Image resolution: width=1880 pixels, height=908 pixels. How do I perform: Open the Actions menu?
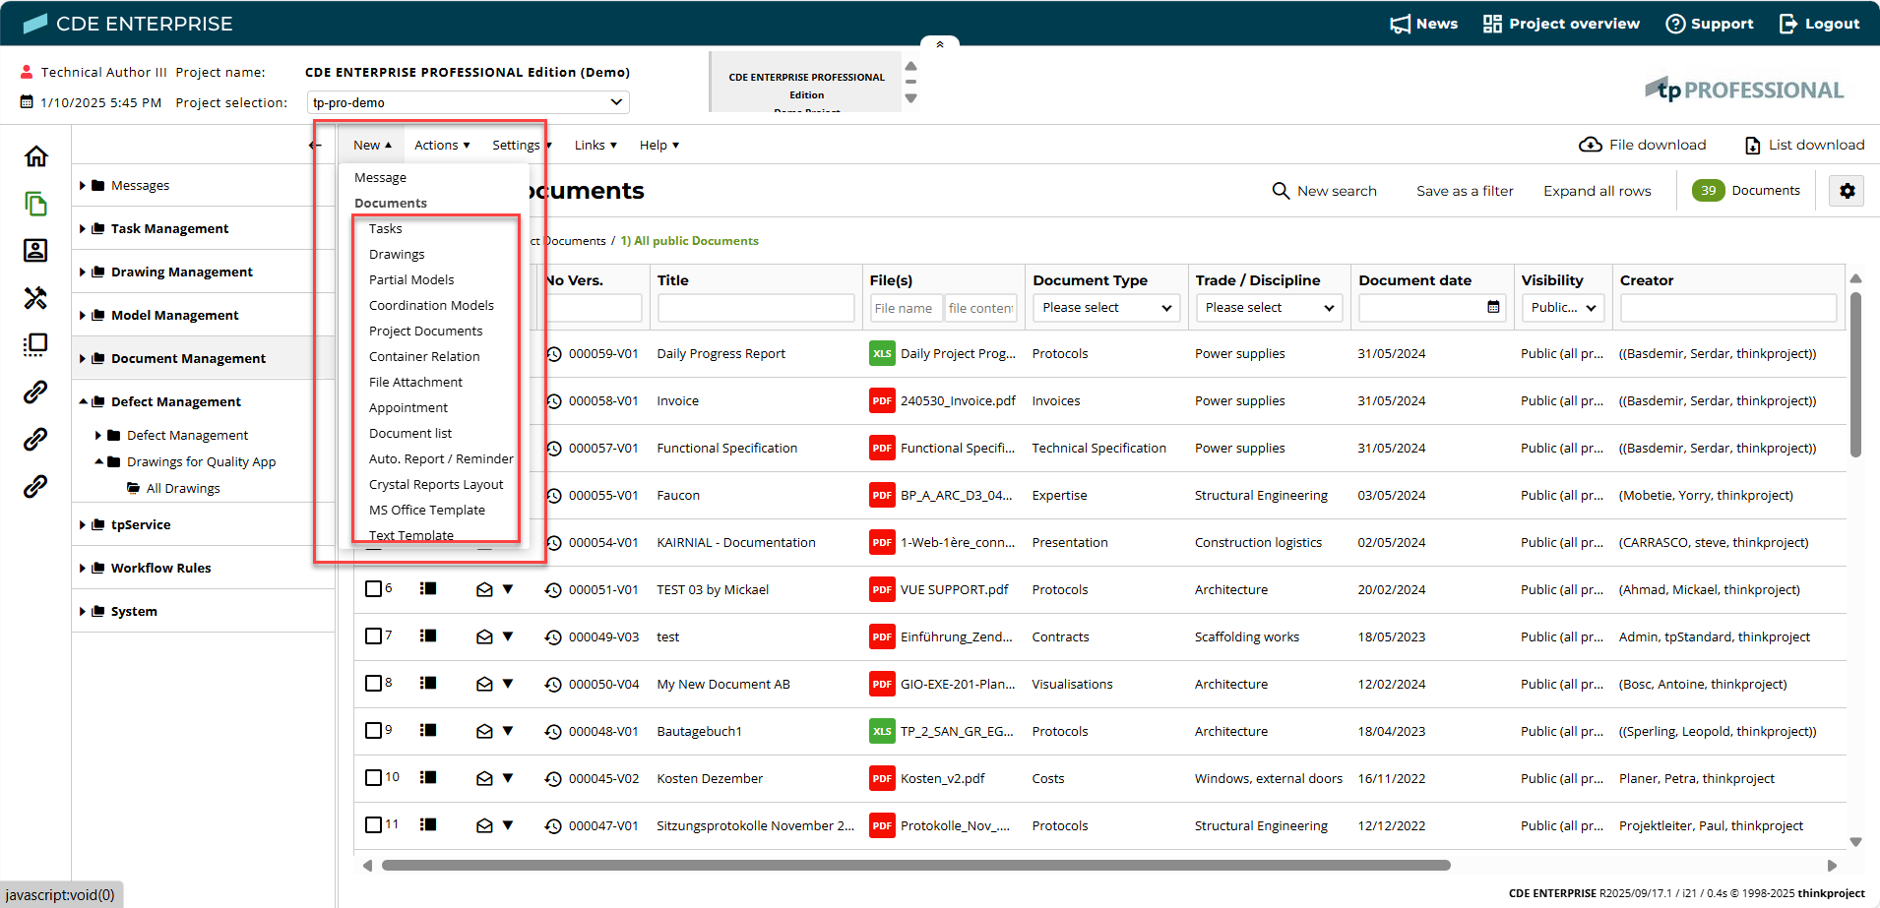pos(441,146)
